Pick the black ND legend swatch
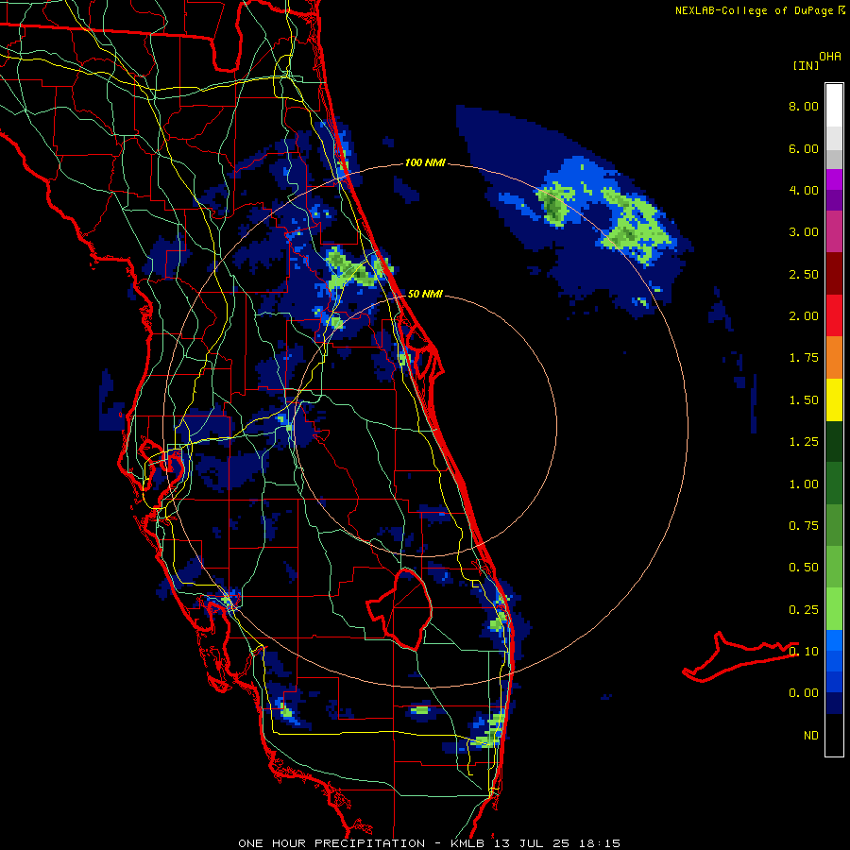The width and height of the screenshot is (850, 850). [834, 735]
